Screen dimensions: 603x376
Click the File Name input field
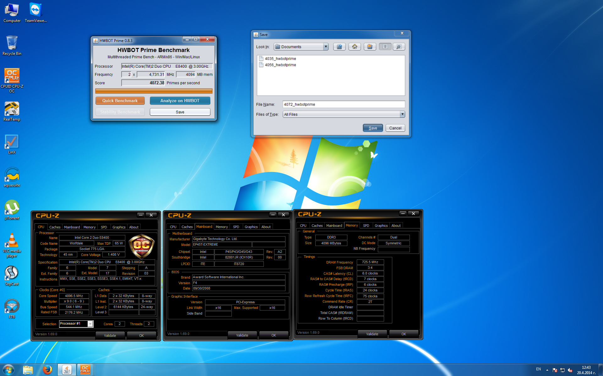coord(344,104)
